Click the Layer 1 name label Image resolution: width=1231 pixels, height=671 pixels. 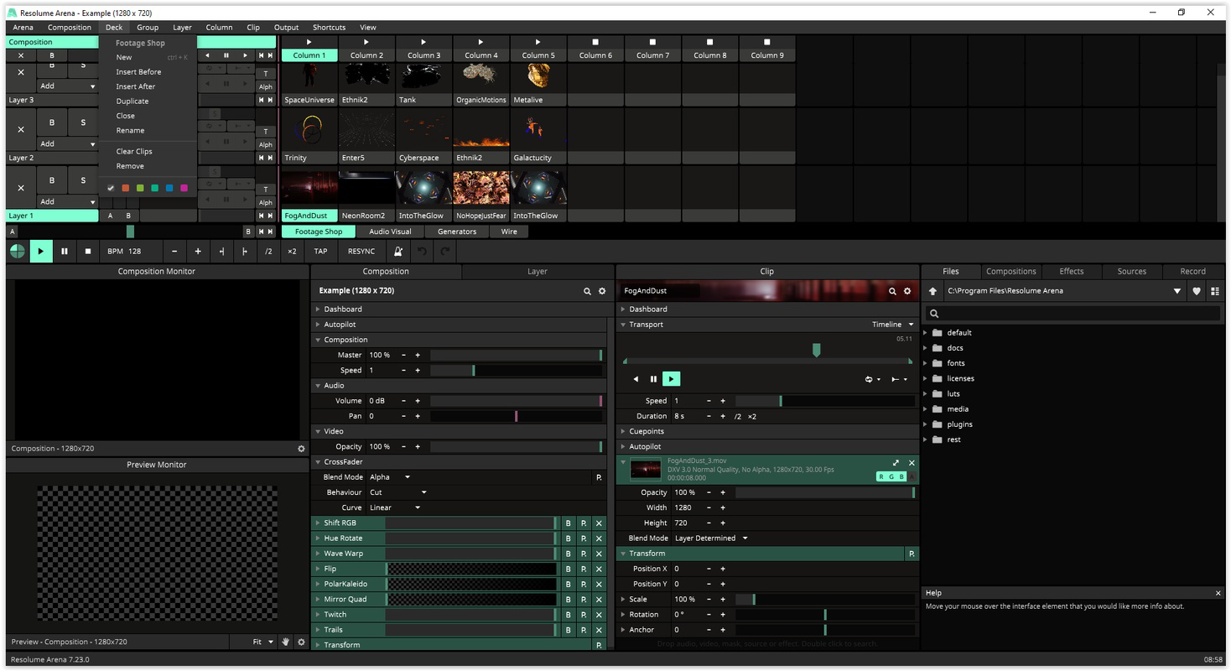click(x=52, y=216)
